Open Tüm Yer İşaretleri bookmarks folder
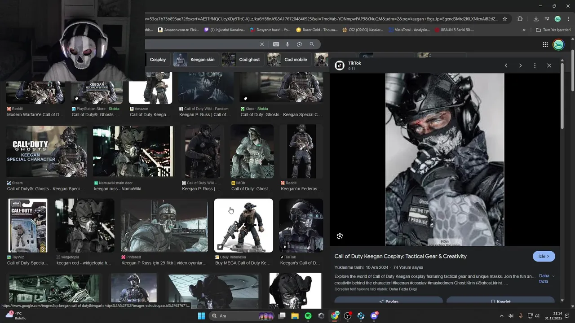575x323 pixels. [553, 30]
